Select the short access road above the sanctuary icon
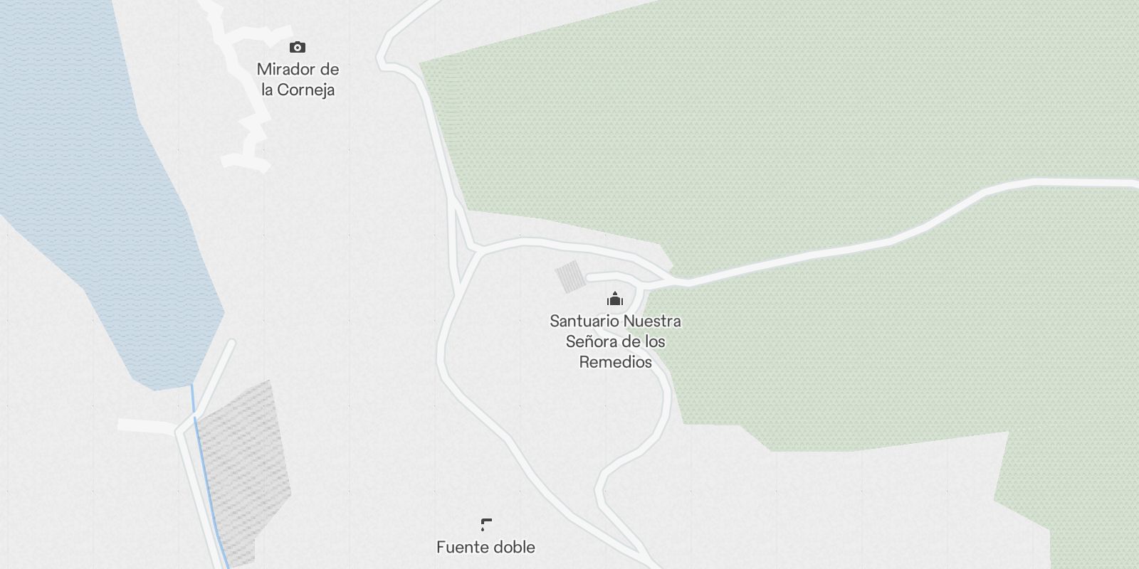Screen dimensions: 1139x569 click(612, 277)
